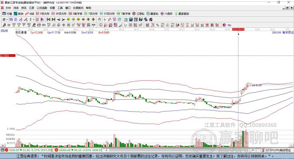Open the 公式选股 menu
294x159 pixels.
pos(42,8)
